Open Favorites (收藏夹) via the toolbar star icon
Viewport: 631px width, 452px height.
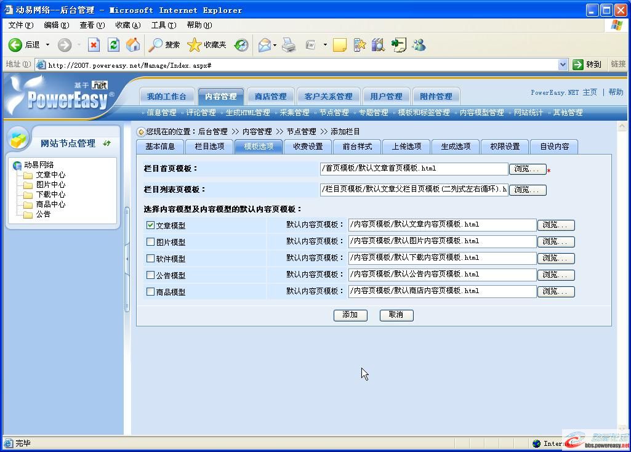(195, 44)
